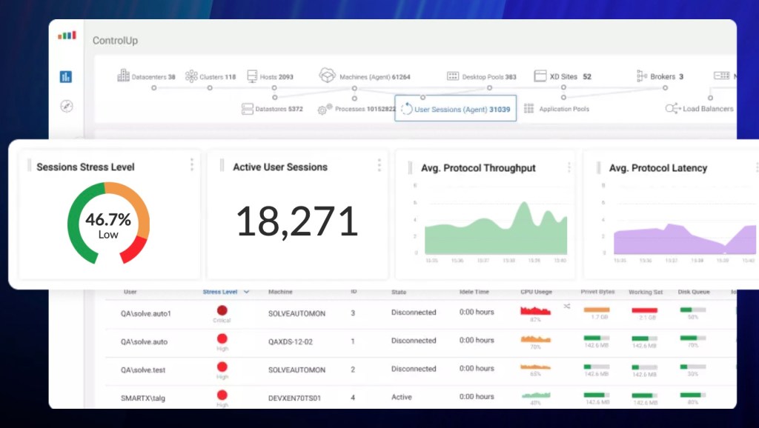Select the Hosts 2093 topology icon
Screen dimensions: 759x428
click(x=252, y=76)
